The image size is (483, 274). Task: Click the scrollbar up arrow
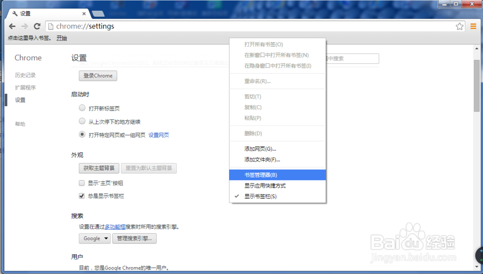477,49
